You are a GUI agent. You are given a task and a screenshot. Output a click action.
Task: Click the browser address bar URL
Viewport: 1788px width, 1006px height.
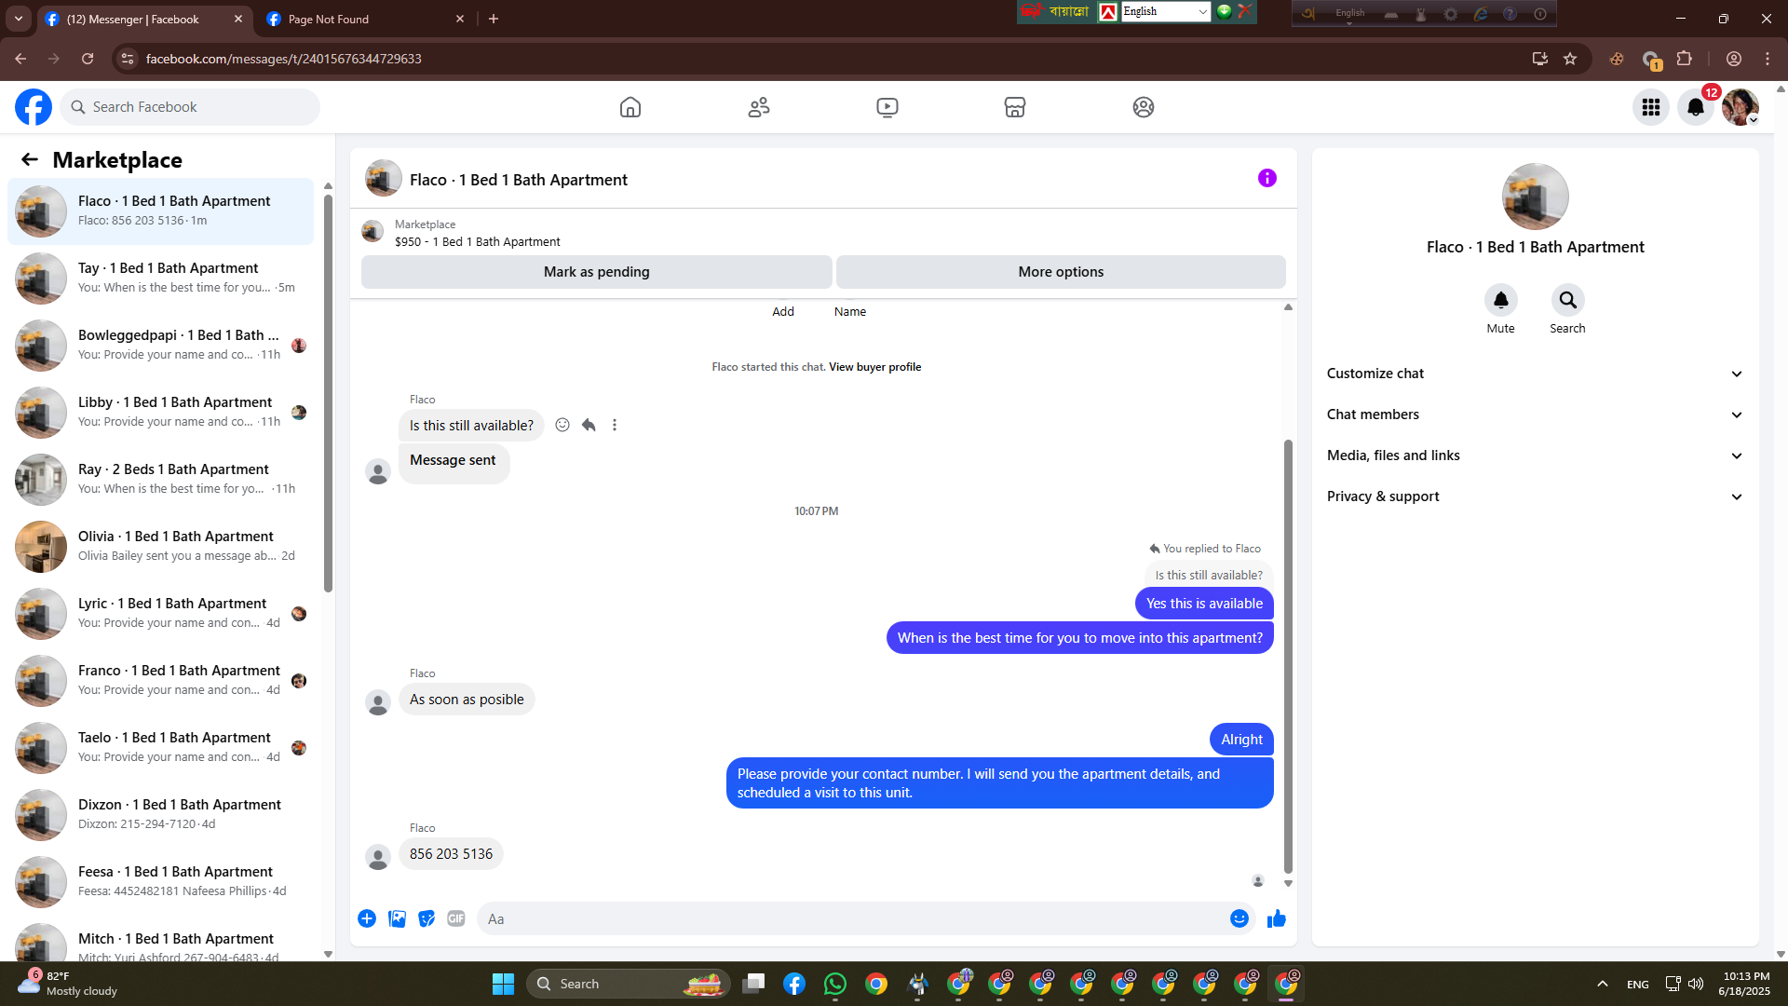(x=284, y=59)
